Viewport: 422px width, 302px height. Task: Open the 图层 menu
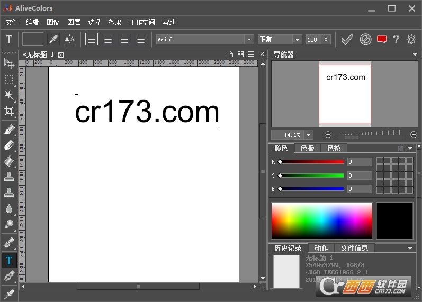[x=74, y=22]
